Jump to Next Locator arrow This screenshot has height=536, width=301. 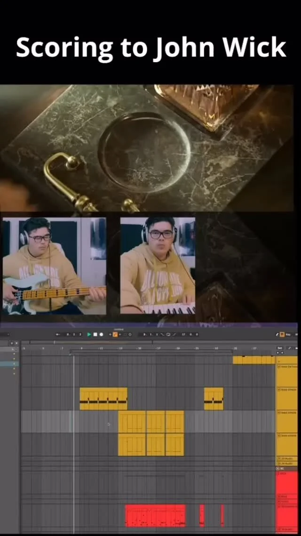(x=282, y=352)
